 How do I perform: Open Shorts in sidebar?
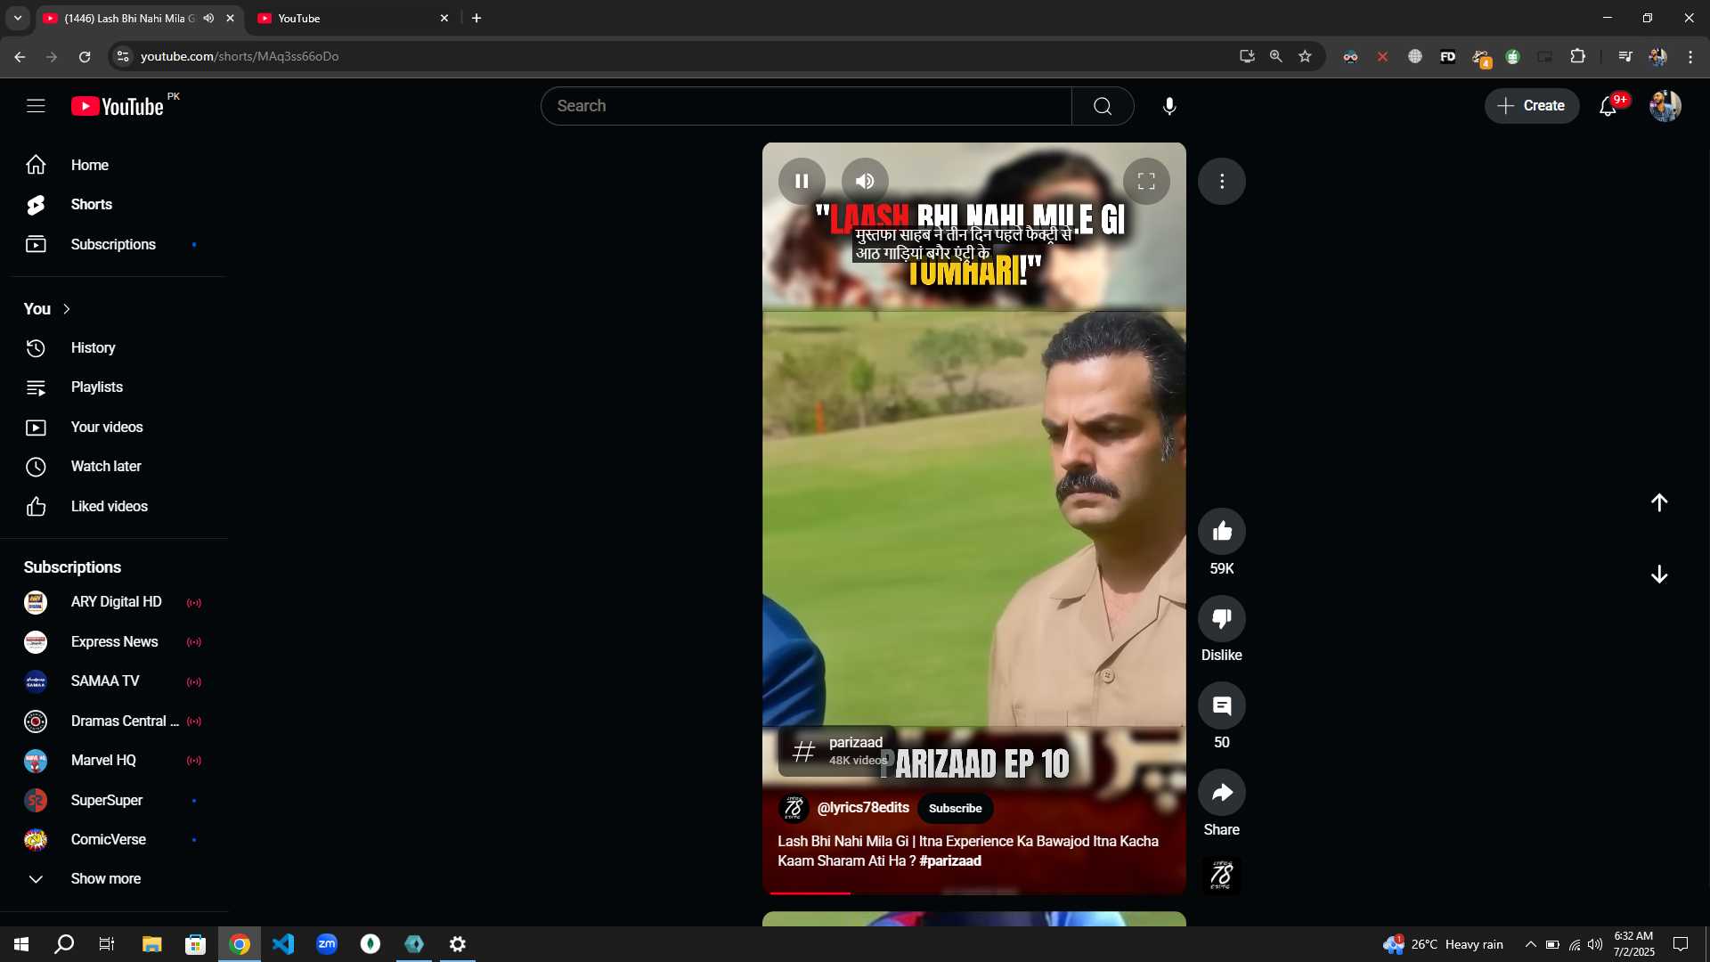tap(114, 205)
